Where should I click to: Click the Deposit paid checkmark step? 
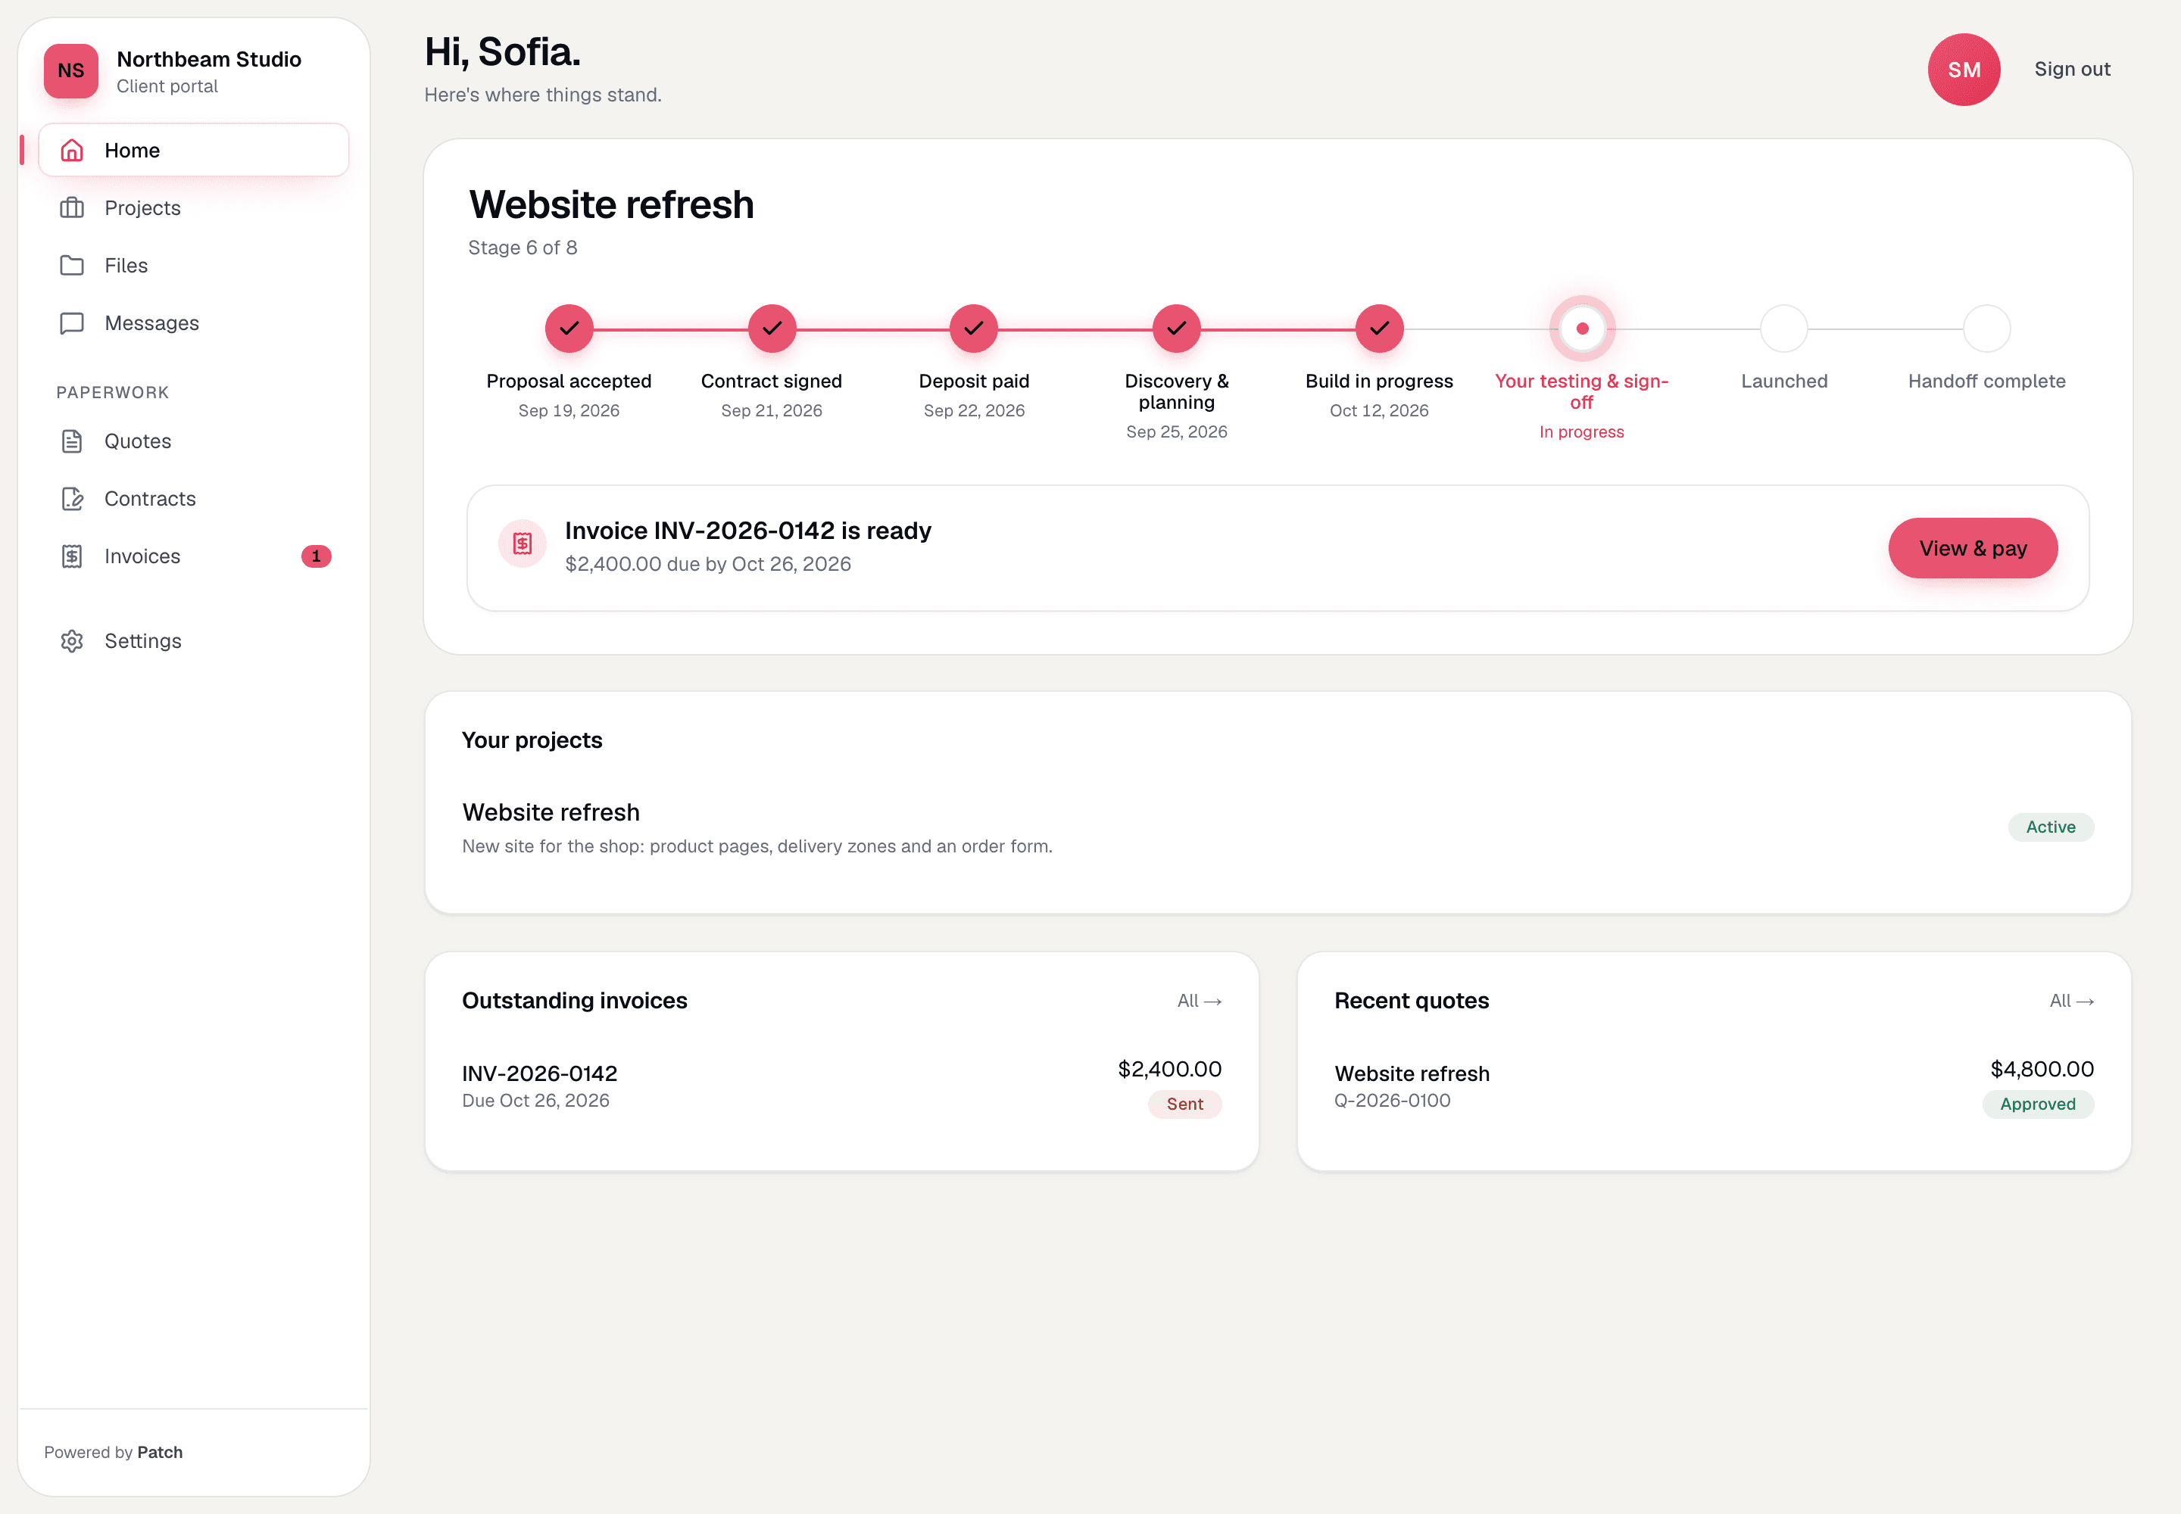[974, 329]
